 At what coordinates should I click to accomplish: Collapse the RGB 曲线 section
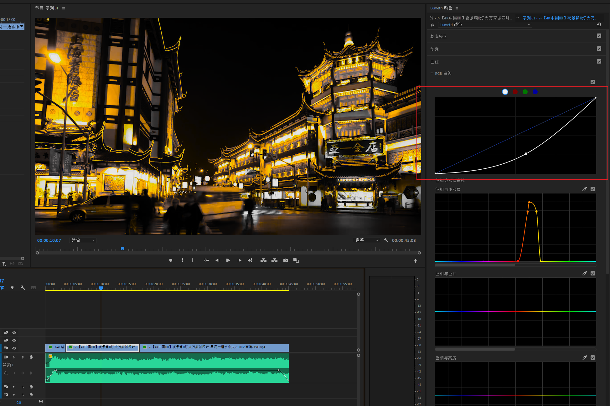432,73
